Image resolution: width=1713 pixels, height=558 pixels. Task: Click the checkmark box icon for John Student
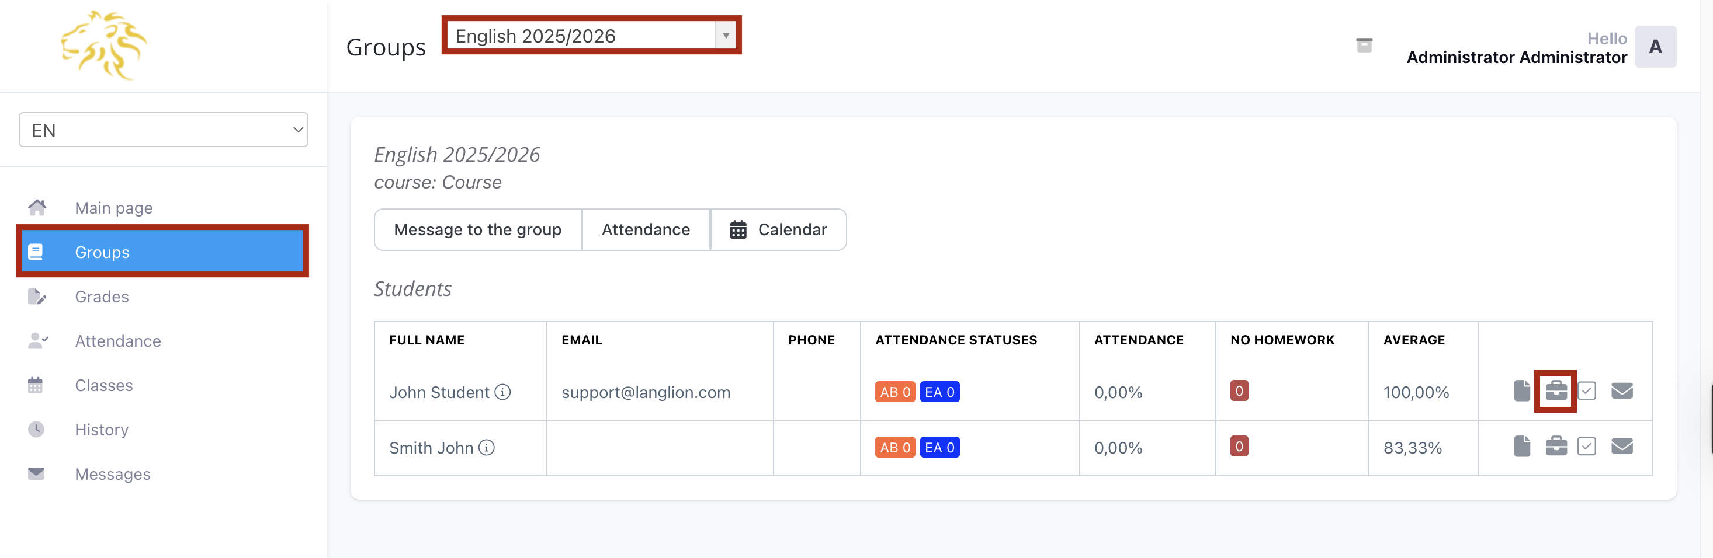point(1587,391)
